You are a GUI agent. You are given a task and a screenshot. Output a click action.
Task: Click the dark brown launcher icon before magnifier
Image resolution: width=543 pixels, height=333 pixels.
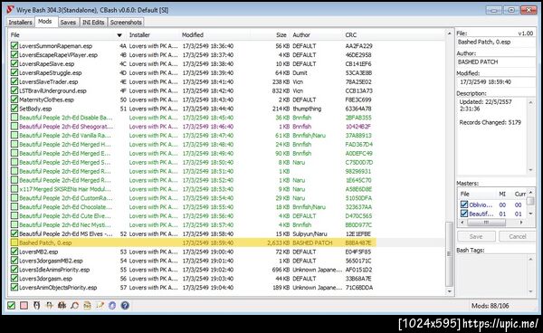tap(62, 305)
